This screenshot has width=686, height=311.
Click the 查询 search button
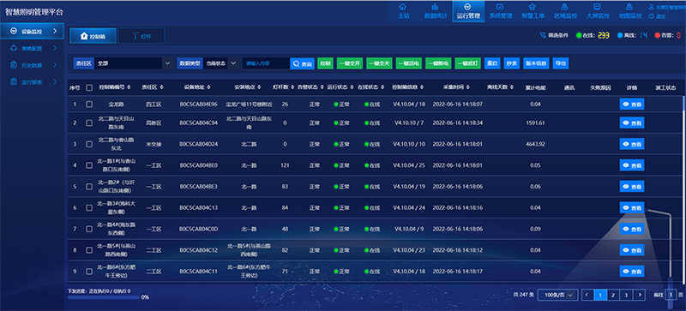pyautogui.click(x=303, y=63)
